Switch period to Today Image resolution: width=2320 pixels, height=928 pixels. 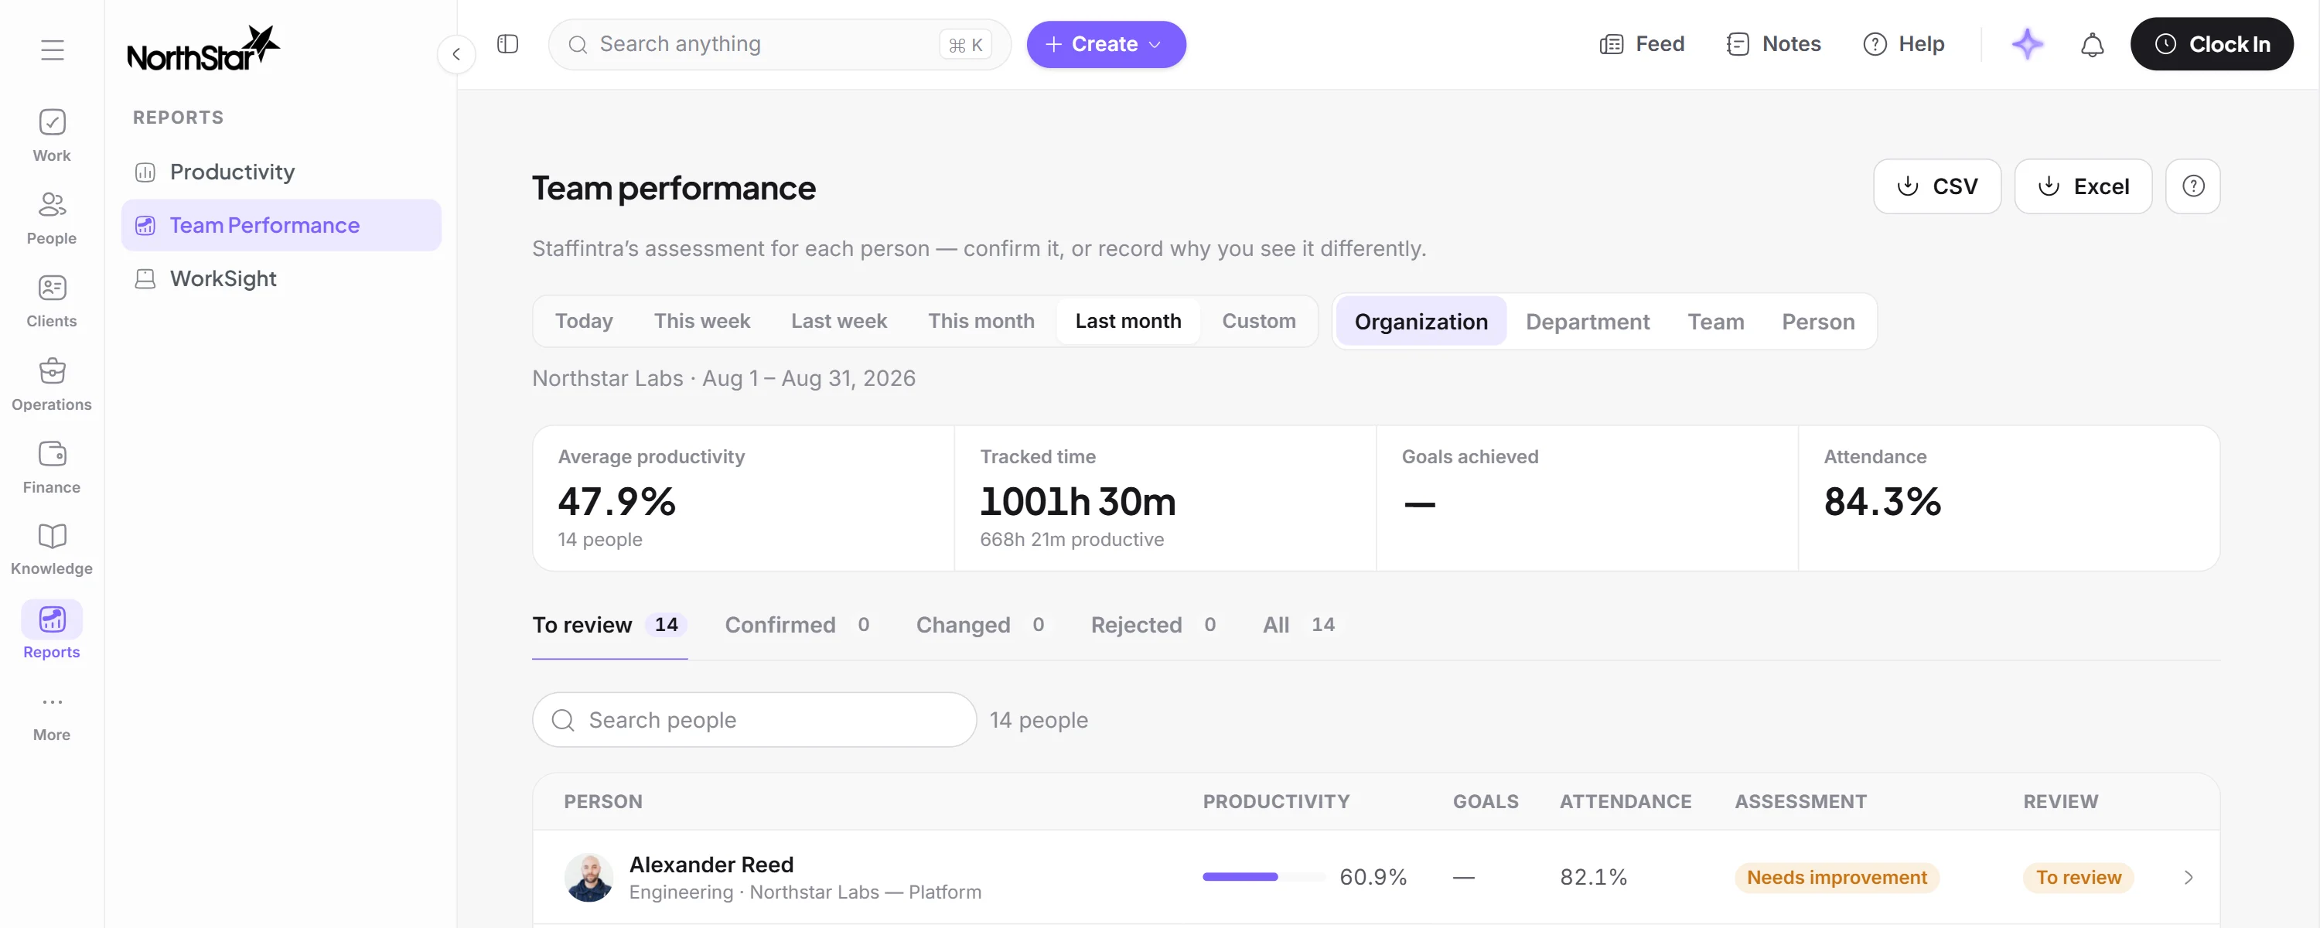pyautogui.click(x=584, y=322)
